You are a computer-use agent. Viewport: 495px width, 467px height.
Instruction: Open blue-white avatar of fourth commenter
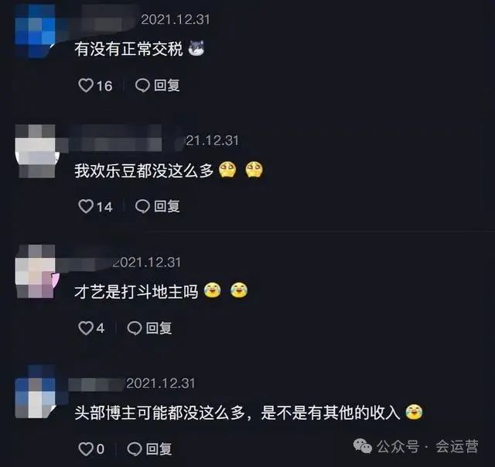point(36,392)
